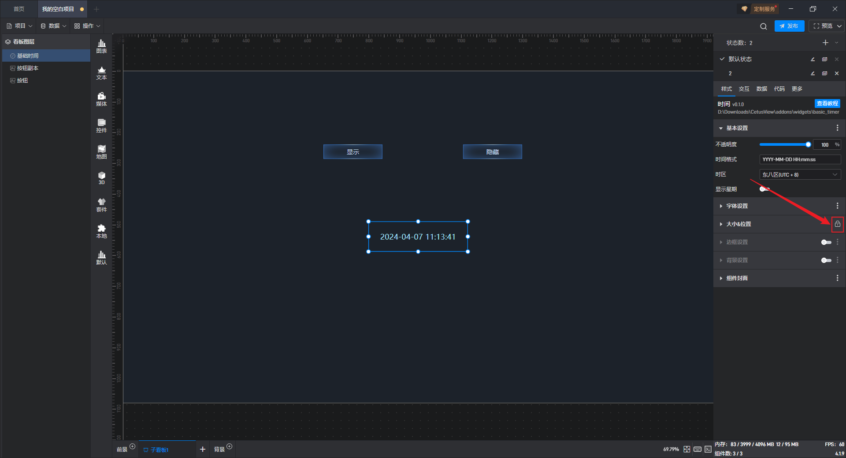Click the search magnifier icon in toolbar
846x458 pixels.
pyautogui.click(x=764, y=26)
